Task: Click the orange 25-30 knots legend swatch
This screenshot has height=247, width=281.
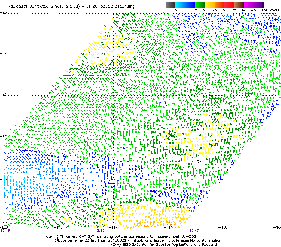Action: (x=219, y=5)
